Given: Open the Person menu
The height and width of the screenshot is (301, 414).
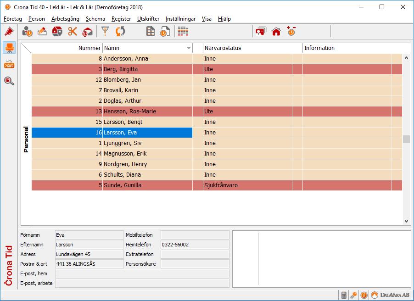Looking at the screenshot, I should [37, 19].
